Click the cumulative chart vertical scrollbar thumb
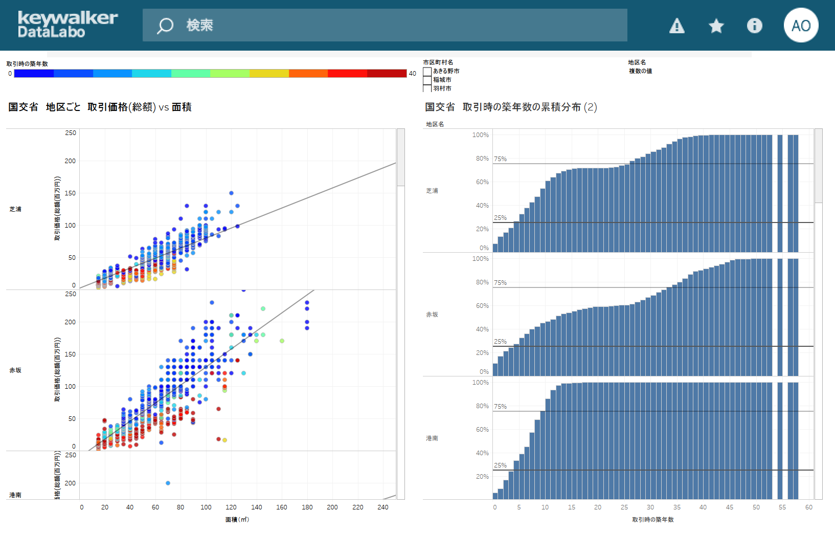Image resolution: width=835 pixels, height=534 pixels. (x=819, y=166)
